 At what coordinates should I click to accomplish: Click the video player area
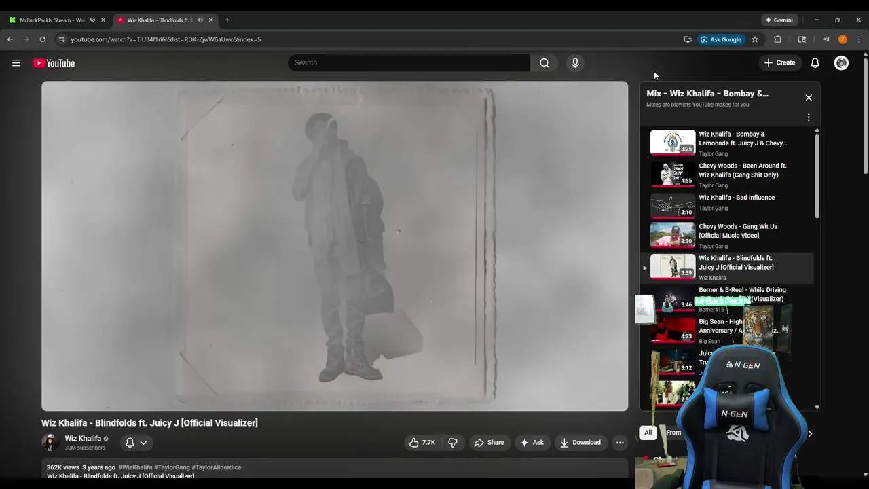[335, 246]
